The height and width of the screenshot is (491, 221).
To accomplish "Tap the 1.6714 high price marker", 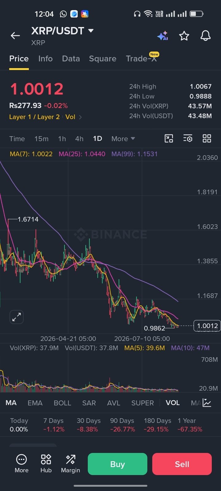I will tap(28, 219).
